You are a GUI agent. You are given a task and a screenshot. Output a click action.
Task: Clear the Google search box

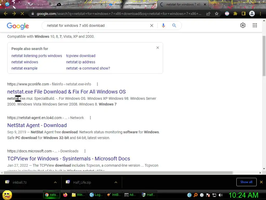(x=152, y=26)
